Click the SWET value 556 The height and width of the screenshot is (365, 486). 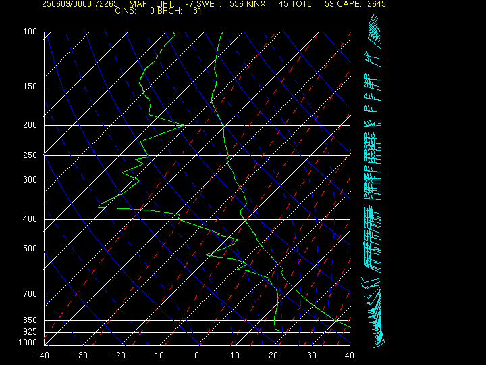[236, 4]
